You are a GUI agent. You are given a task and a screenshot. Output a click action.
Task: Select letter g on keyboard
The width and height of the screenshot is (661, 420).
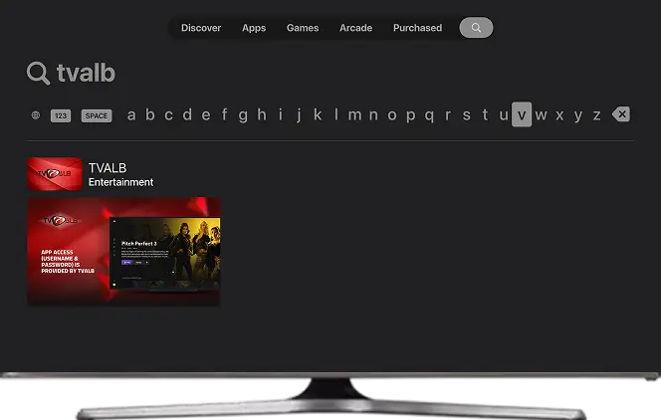coord(243,115)
